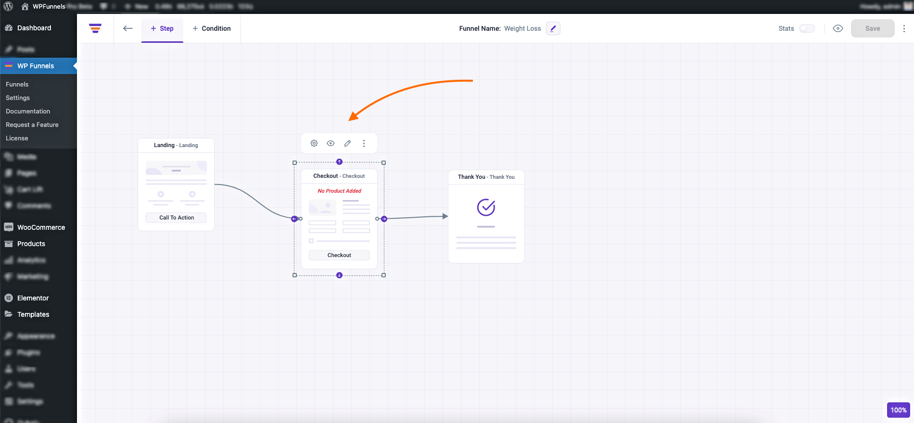The image size is (914, 423).
Task: Open License submenu link
Action: 17,138
